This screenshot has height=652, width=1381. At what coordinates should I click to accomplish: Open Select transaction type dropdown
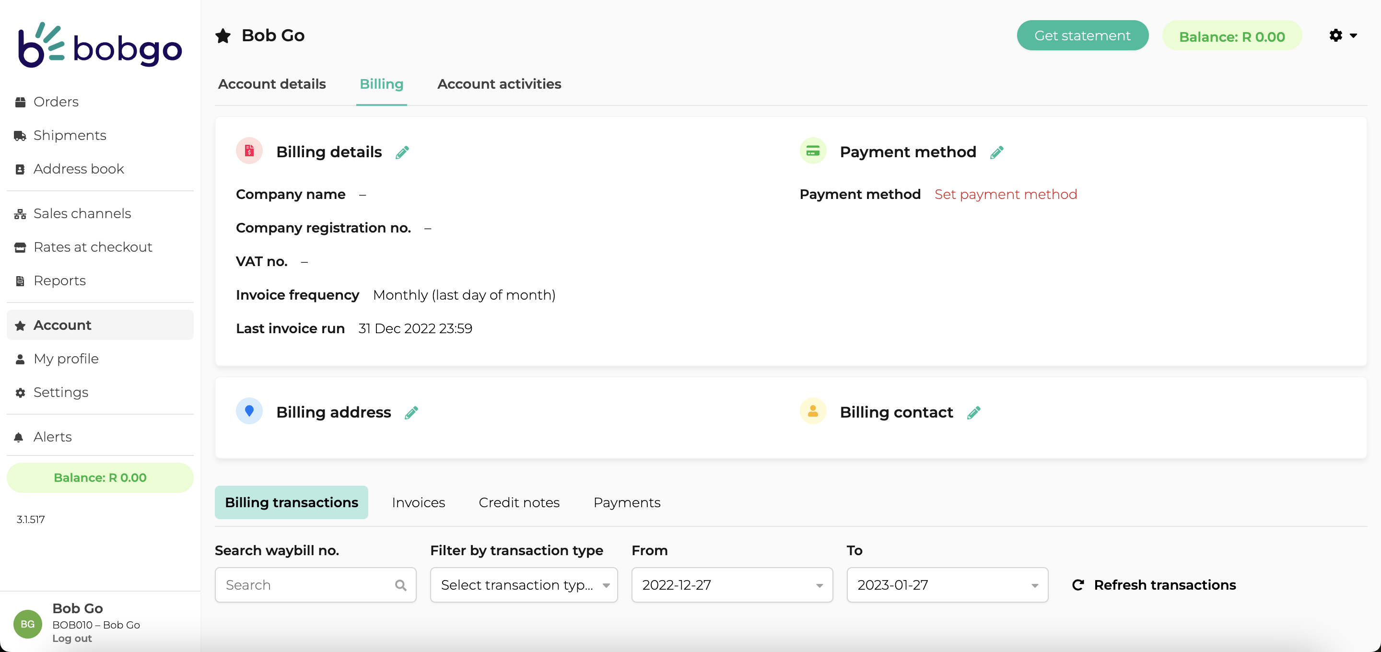click(x=524, y=584)
